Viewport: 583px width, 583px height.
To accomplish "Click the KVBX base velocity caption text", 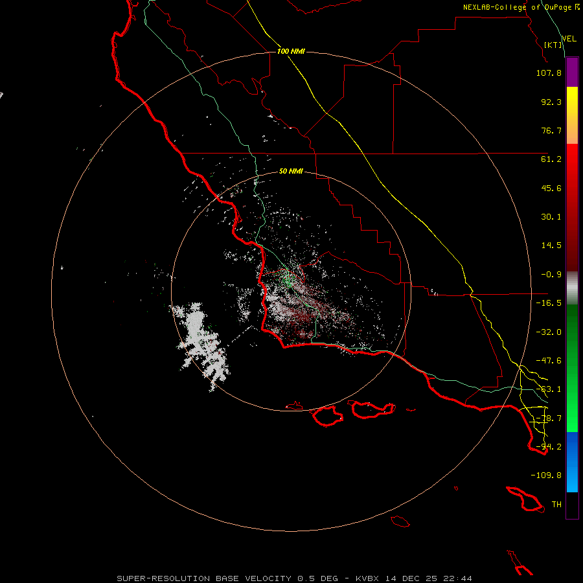I will tap(295, 578).
